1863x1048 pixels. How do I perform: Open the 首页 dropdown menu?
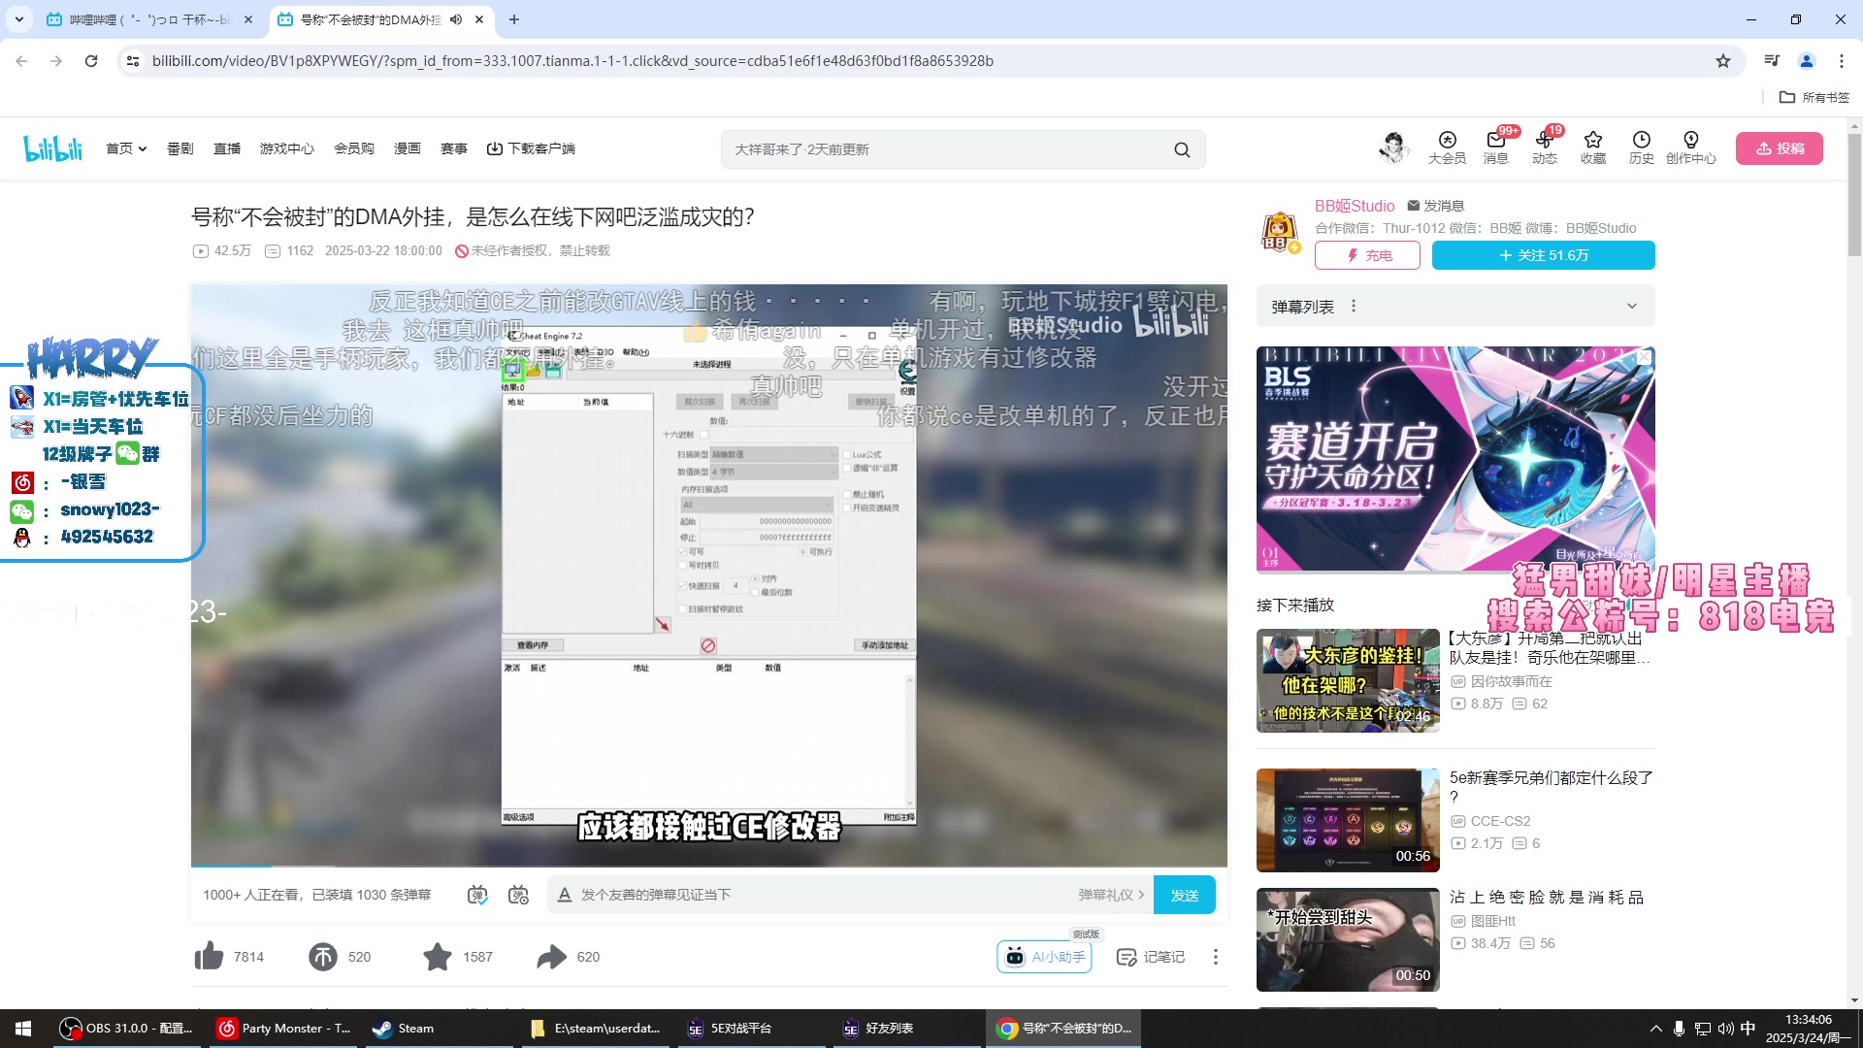(126, 148)
